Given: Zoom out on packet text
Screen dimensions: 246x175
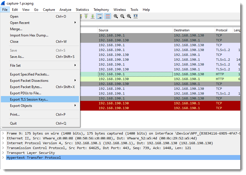Looking at the screenshot, I should tap(122, 17).
